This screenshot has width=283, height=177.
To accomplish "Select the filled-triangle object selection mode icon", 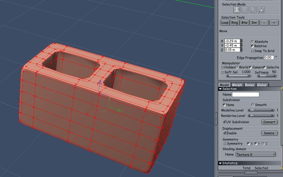I will [261, 10].
